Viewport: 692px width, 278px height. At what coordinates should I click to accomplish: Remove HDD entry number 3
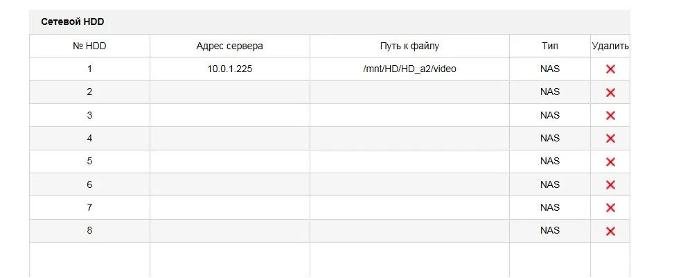pos(610,116)
